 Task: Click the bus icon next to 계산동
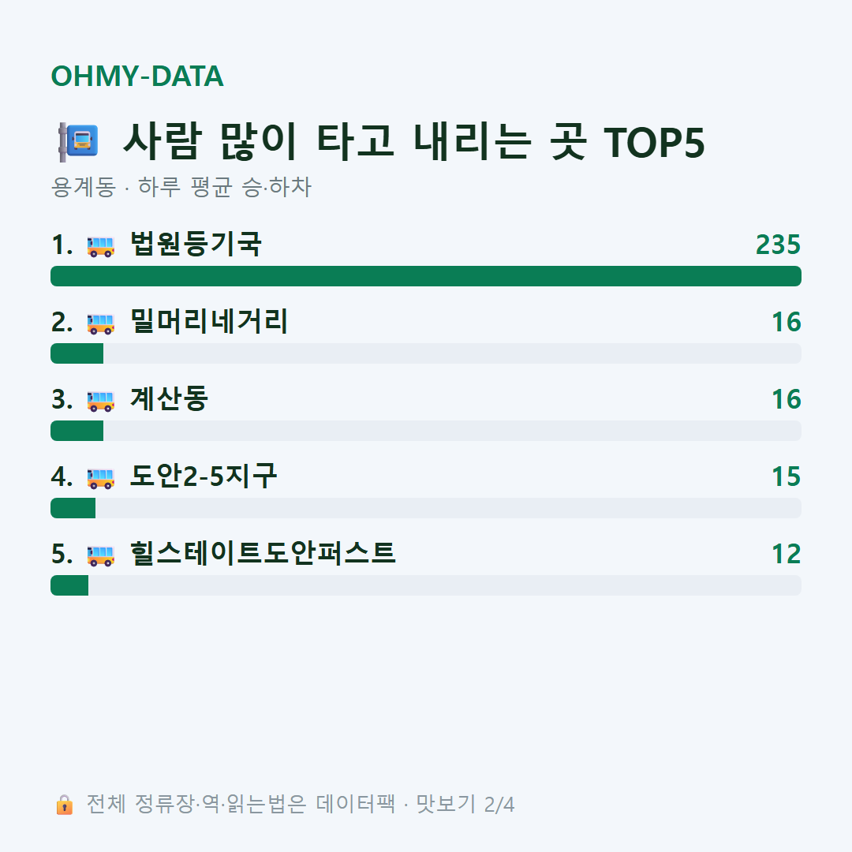pos(101,401)
